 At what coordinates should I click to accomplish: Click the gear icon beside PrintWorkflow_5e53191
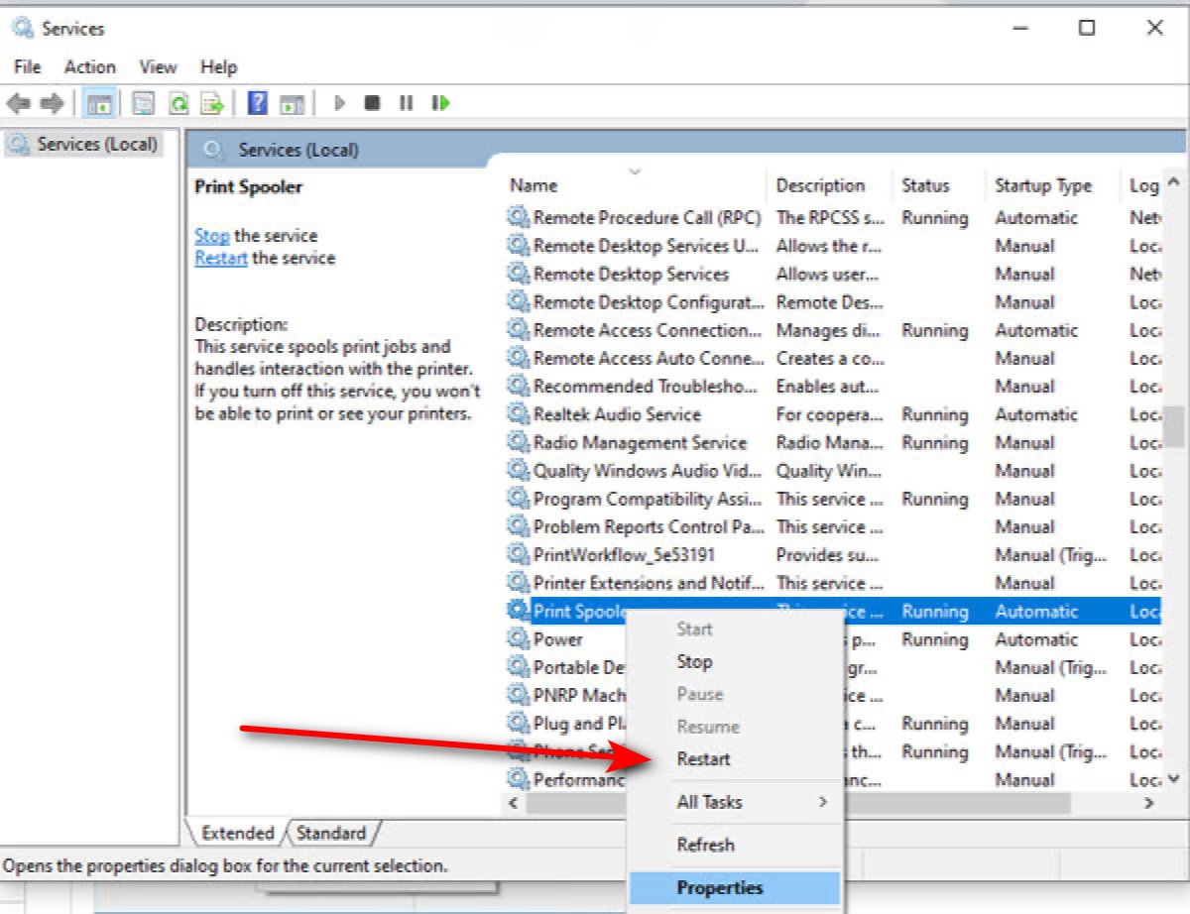(518, 555)
